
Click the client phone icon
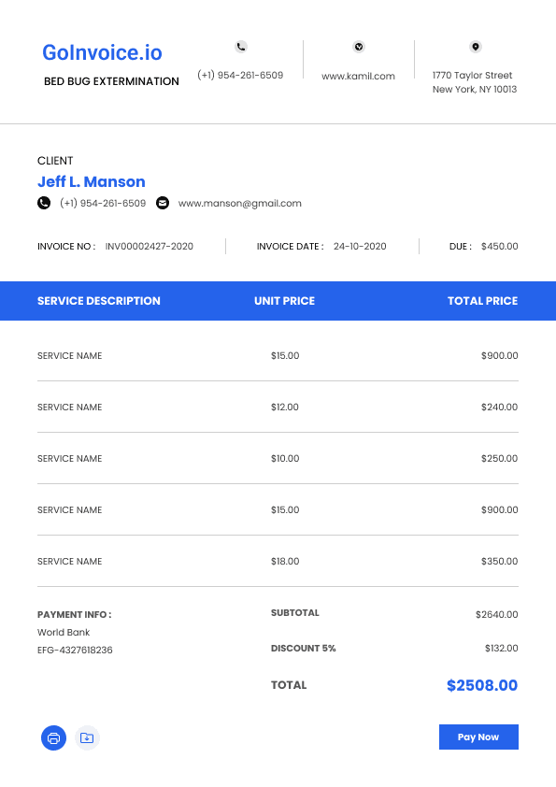coord(44,203)
